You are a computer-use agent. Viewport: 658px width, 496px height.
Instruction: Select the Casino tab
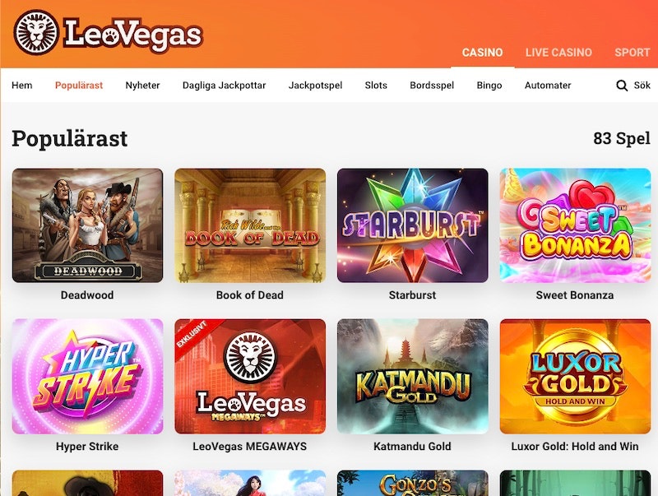(482, 53)
